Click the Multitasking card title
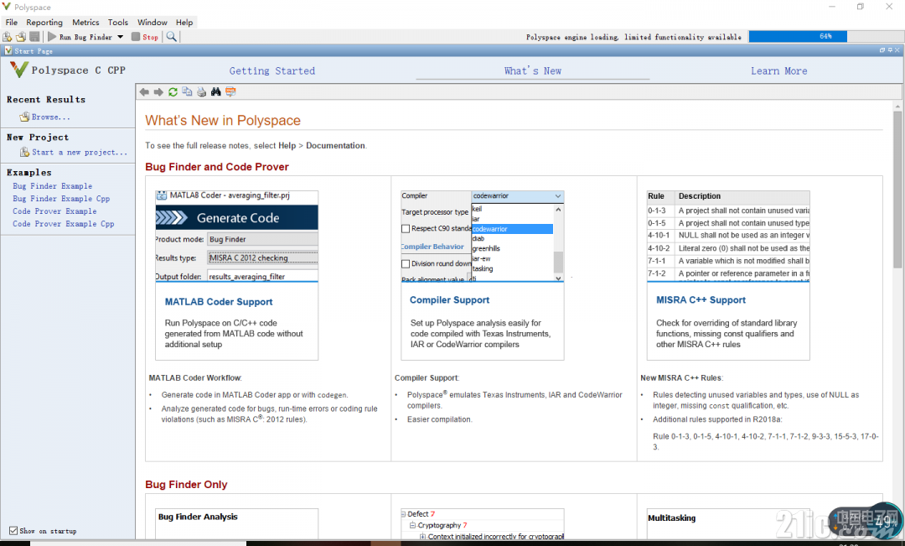 point(672,518)
